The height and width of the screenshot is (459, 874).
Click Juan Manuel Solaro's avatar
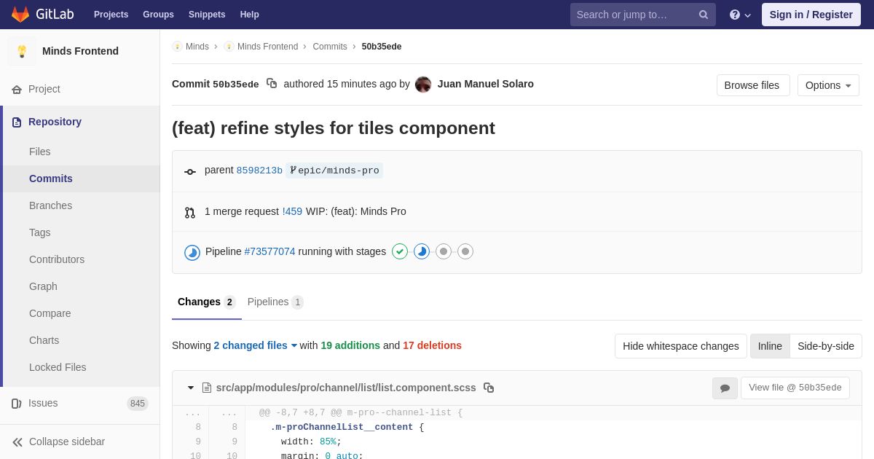423,85
